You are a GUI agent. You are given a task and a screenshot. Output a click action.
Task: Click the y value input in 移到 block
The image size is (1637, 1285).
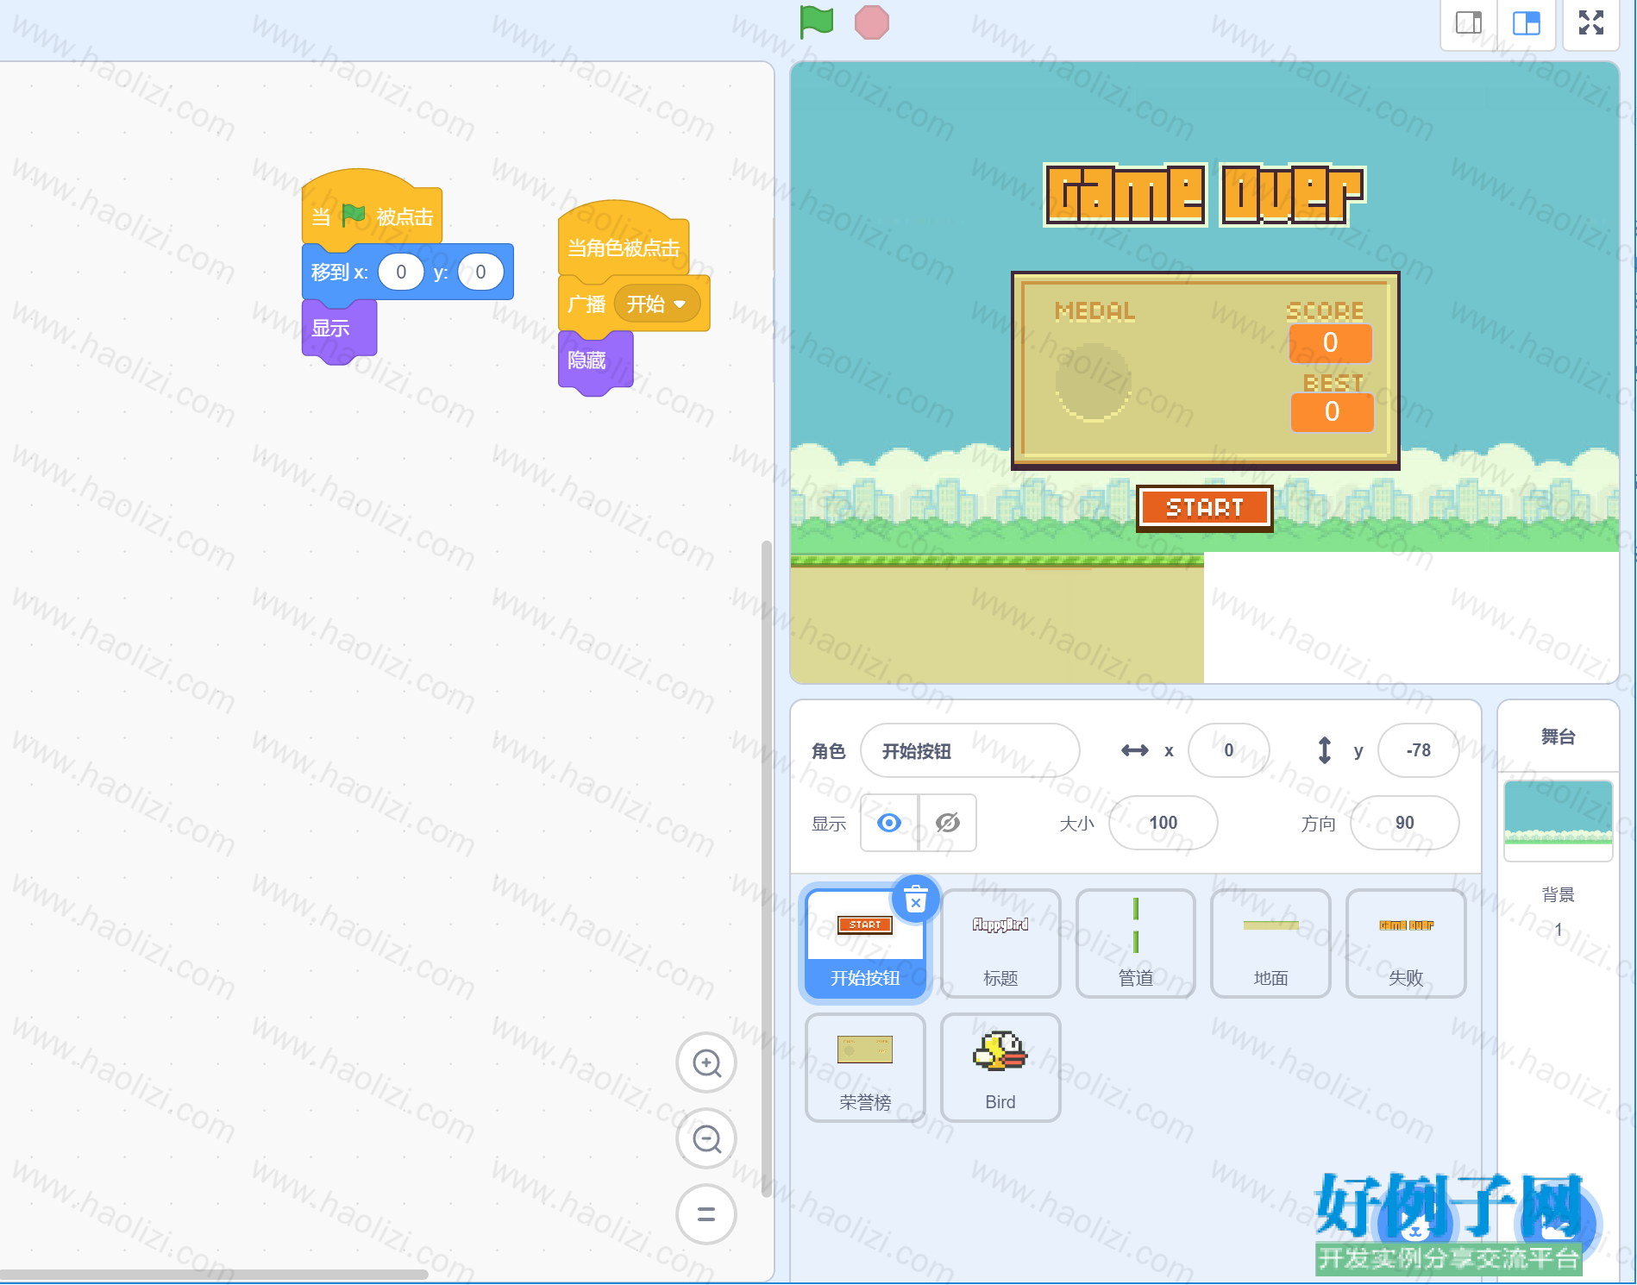pos(480,273)
